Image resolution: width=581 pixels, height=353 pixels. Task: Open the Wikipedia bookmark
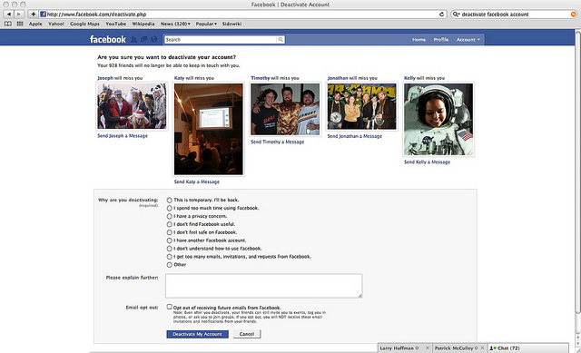click(143, 24)
